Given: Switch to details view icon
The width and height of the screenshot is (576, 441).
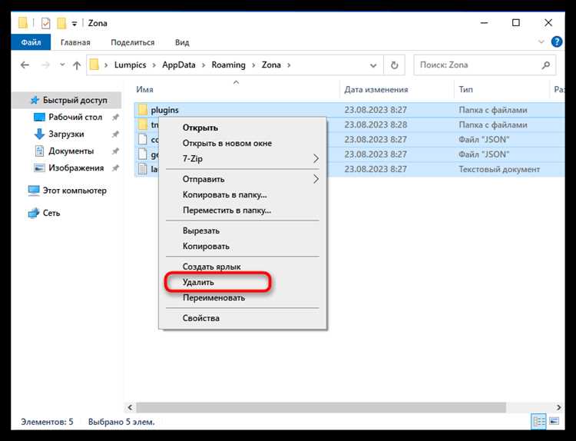Looking at the screenshot, I should pyautogui.click(x=539, y=422).
